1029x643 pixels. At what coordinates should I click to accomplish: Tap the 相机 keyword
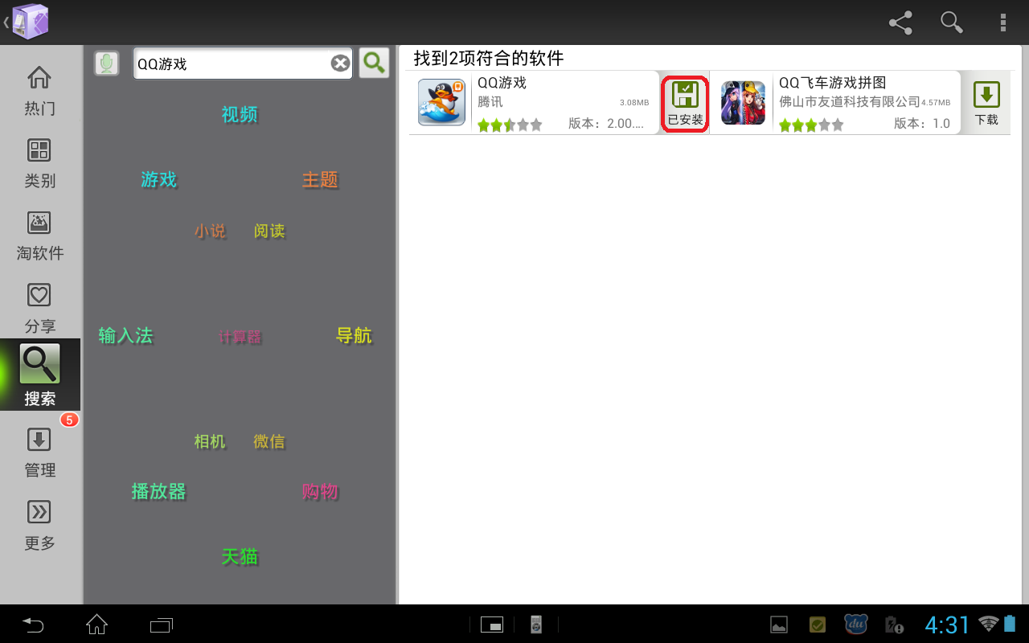coord(210,441)
